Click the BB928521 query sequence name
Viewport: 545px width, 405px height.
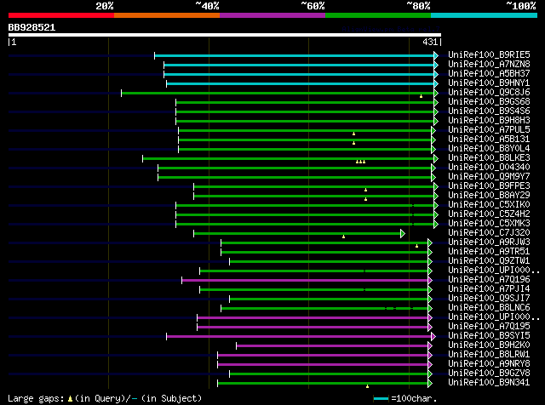coord(32,28)
